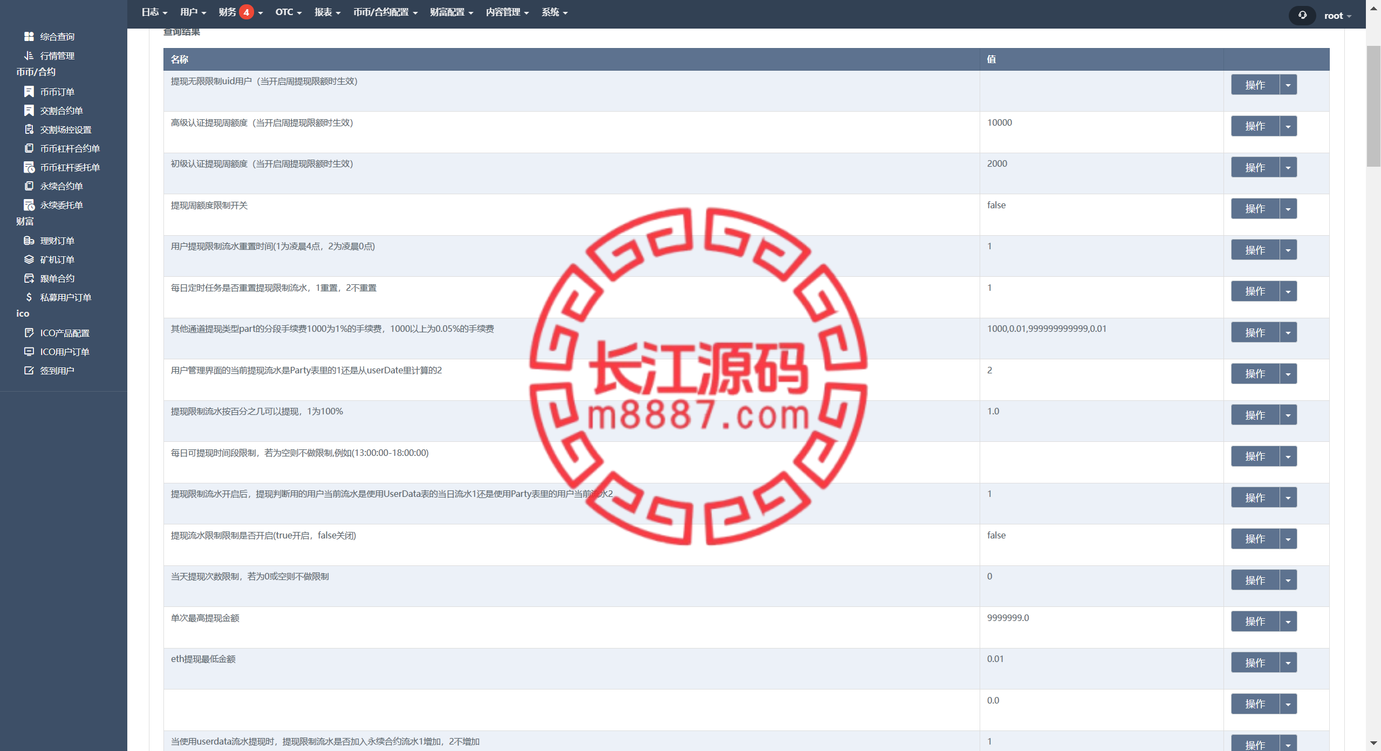Click 操作 button for 每日可提现时间段限制 row

point(1255,456)
